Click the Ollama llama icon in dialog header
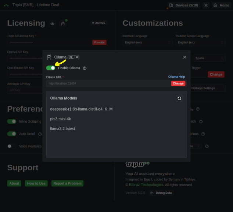This screenshot has width=233, height=212. click(49, 57)
